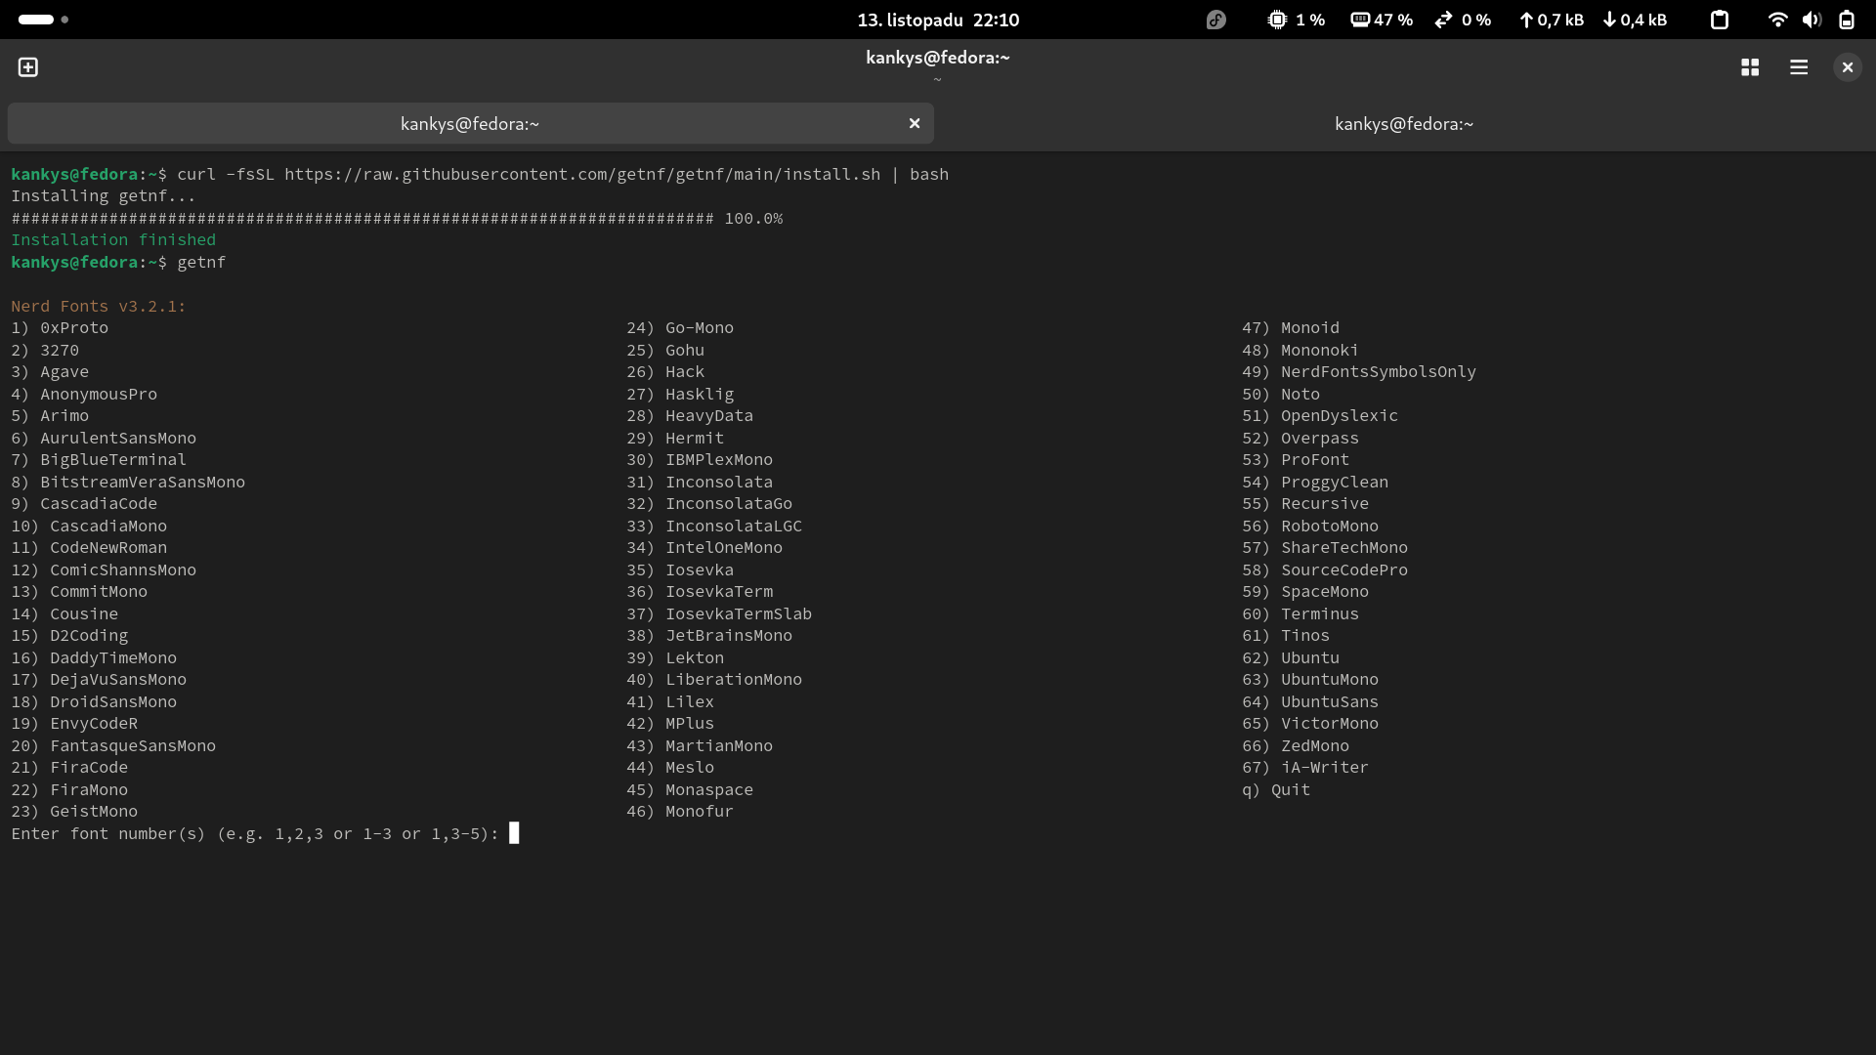This screenshot has height=1055, width=1876.
Task: Click the font number input prompt cursor
Action: tap(514, 833)
